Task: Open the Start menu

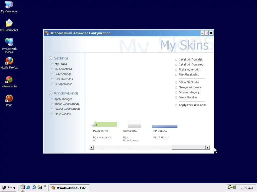Action: [9, 188]
